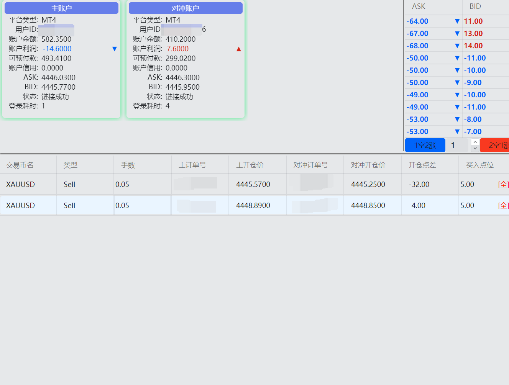
Task: Click the main account ASK price 4446.0300
Action: (58, 78)
